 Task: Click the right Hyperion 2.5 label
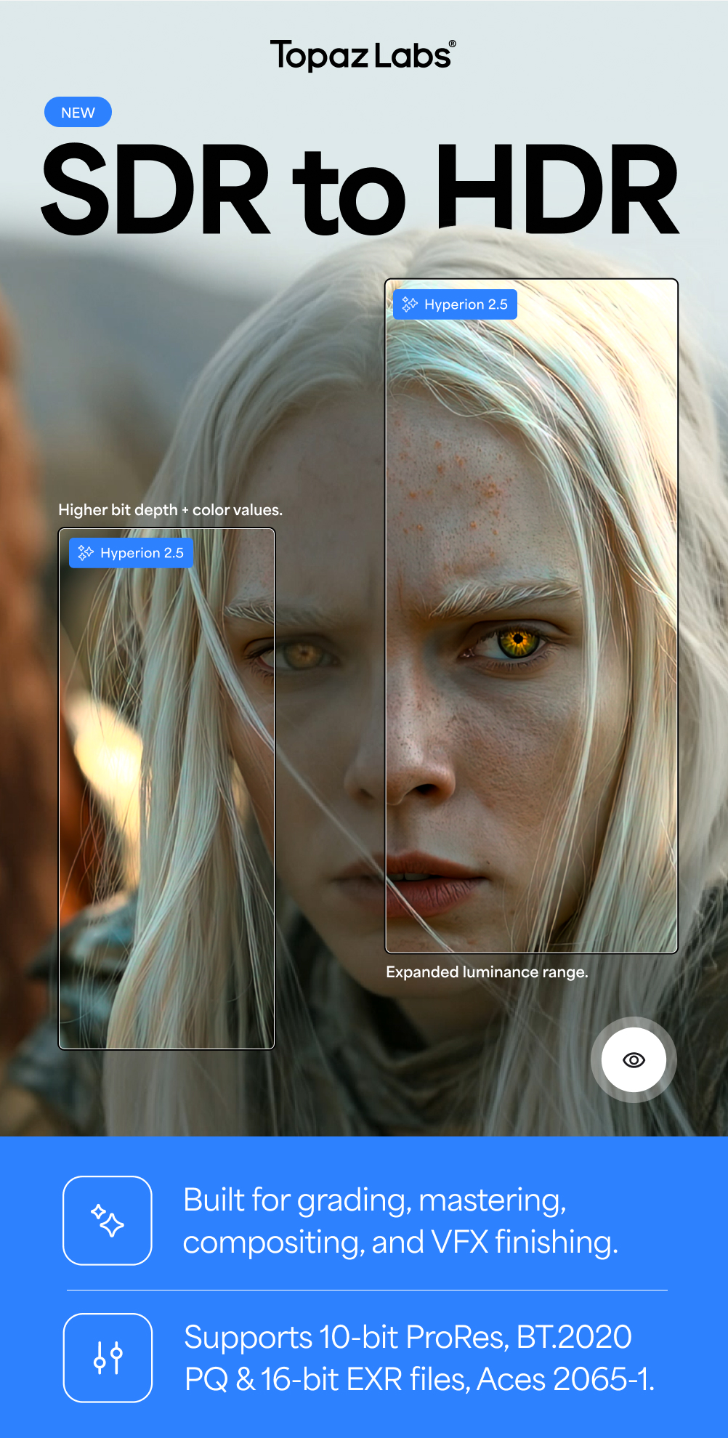point(455,304)
